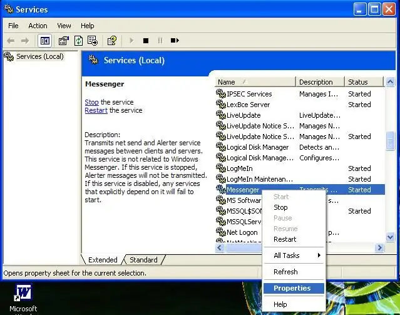
Task: Choose Properties in the context menu
Action: (x=294, y=288)
